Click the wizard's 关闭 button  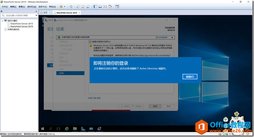pos(155,106)
